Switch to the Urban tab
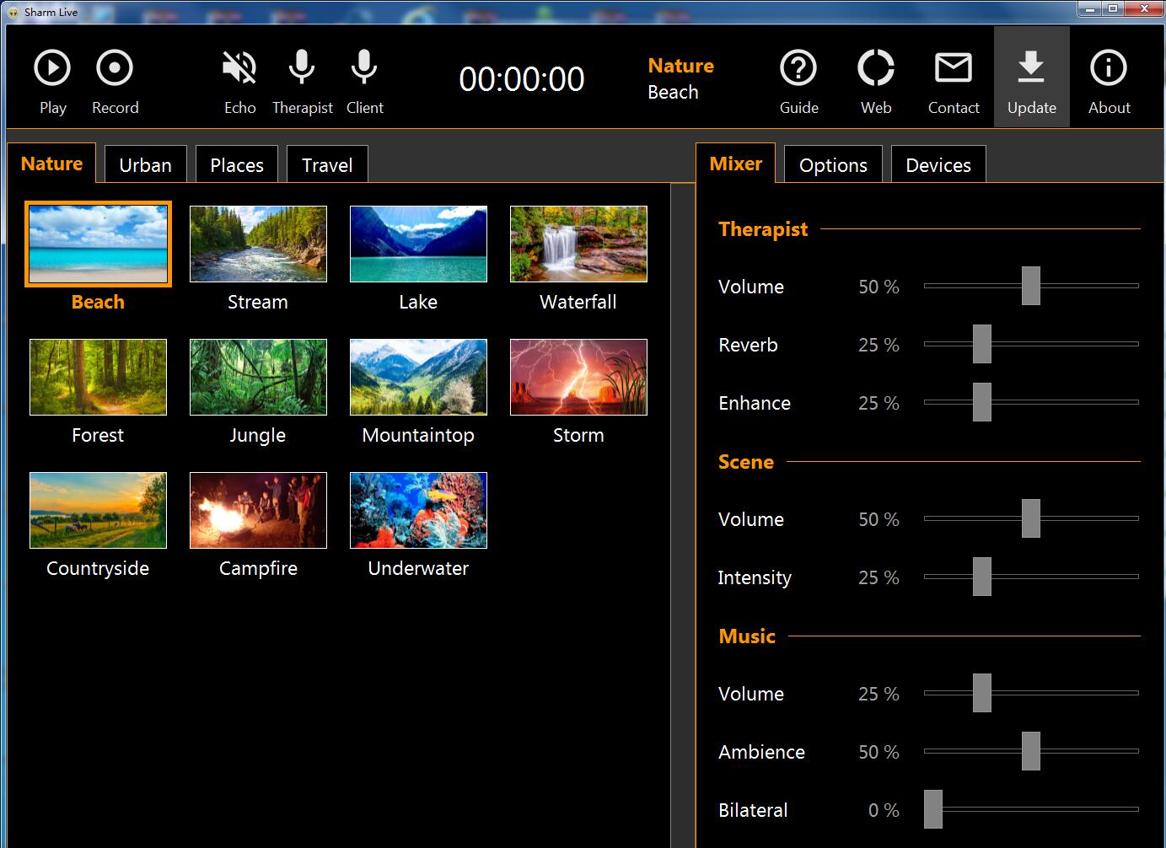 145,165
